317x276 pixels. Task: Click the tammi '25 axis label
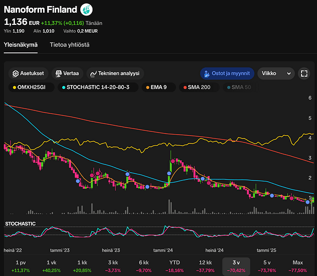266,250
